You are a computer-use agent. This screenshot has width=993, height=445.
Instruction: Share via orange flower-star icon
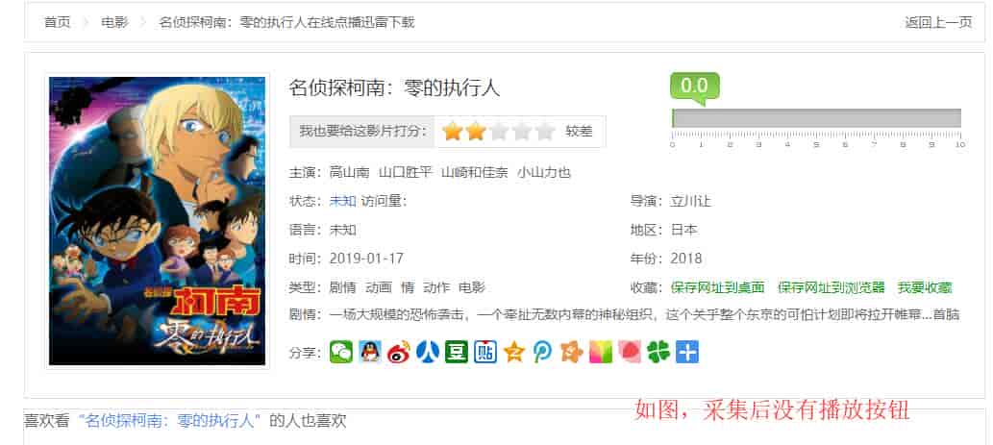coord(572,352)
